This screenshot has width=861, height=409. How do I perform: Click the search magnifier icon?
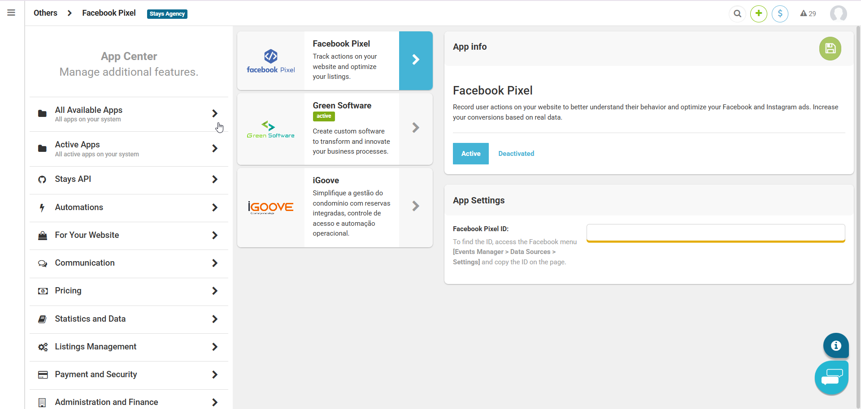[x=737, y=13]
